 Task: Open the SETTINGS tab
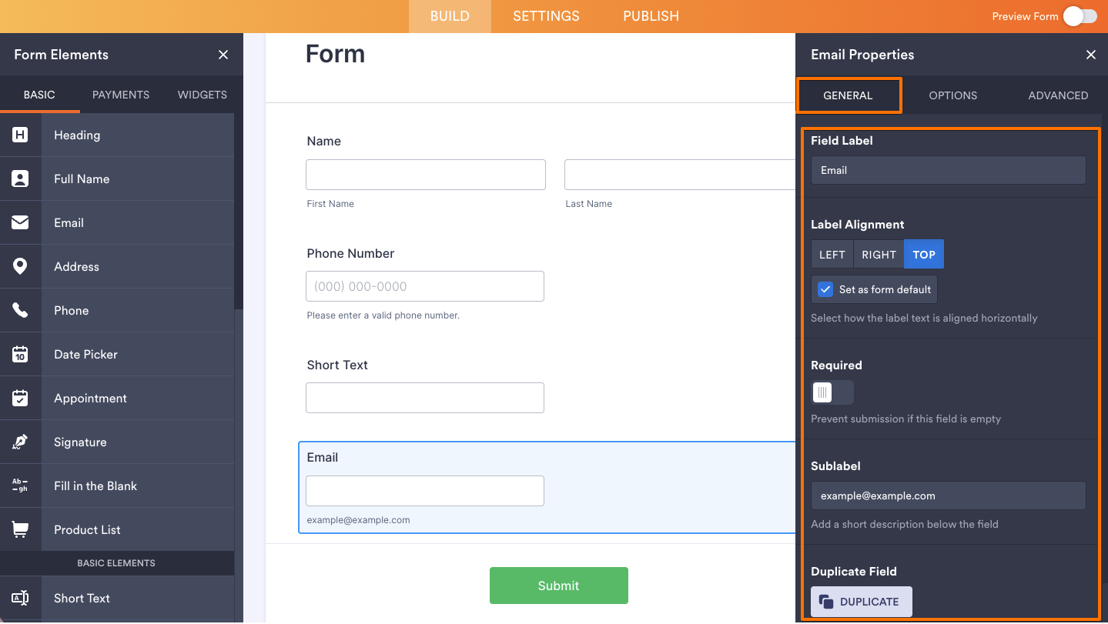click(546, 16)
